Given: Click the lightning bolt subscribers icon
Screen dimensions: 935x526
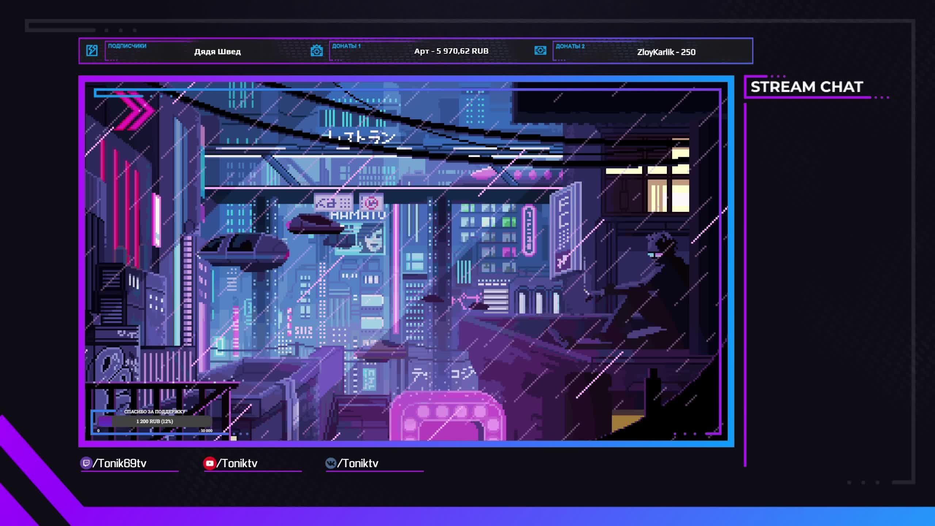Looking at the screenshot, I should [x=92, y=50].
